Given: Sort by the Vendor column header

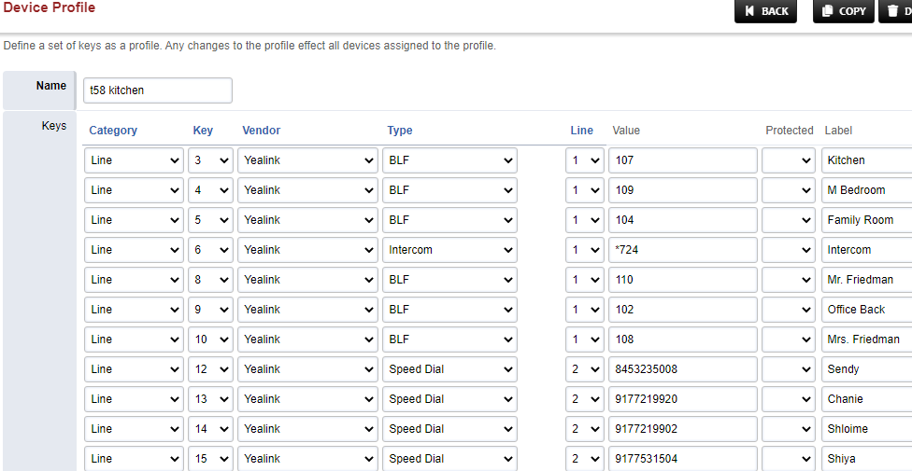Looking at the screenshot, I should 261,130.
